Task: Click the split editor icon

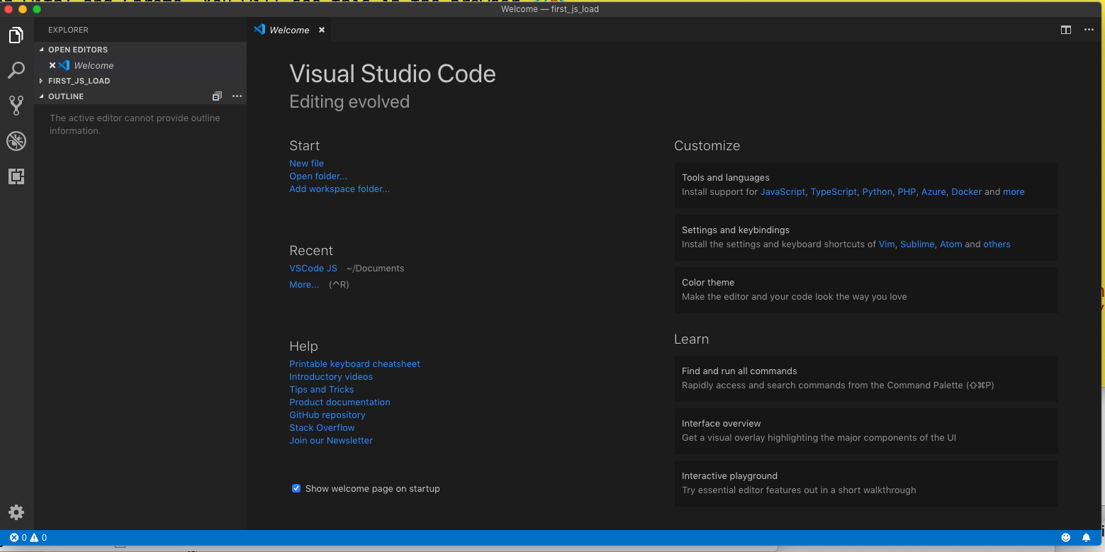Action: click(1065, 30)
